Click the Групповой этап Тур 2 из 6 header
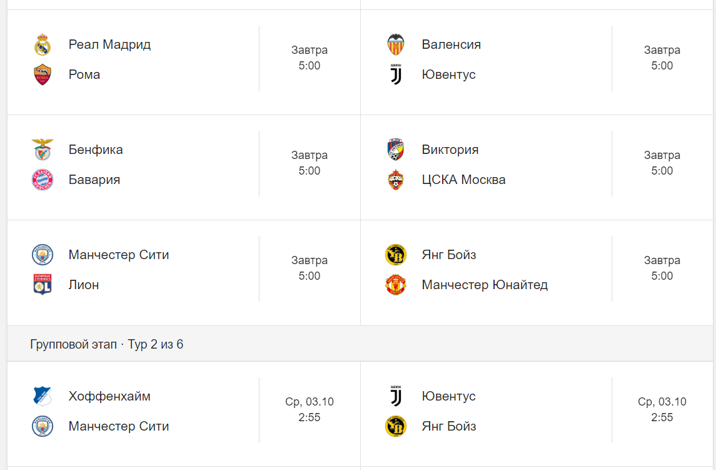The image size is (716, 470). [107, 344]
